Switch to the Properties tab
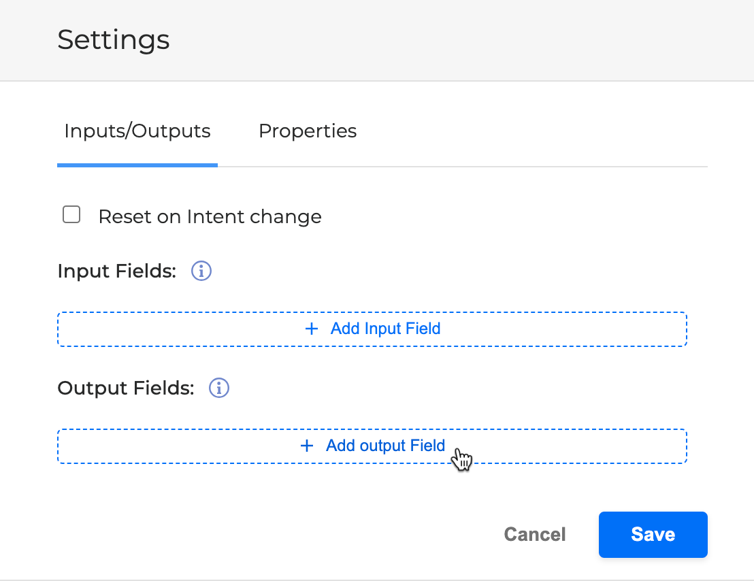This screenshot has width=754, height=581. coord(308,131)
